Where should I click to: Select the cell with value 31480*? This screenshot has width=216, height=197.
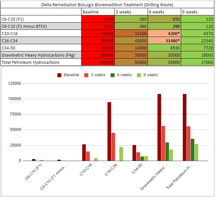click(x=164, y=41)
